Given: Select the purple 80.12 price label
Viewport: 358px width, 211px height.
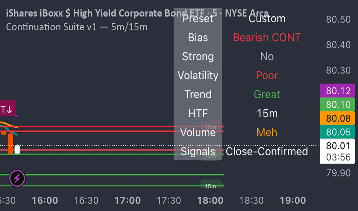Looking at the screenshot, I should [338, 91].
